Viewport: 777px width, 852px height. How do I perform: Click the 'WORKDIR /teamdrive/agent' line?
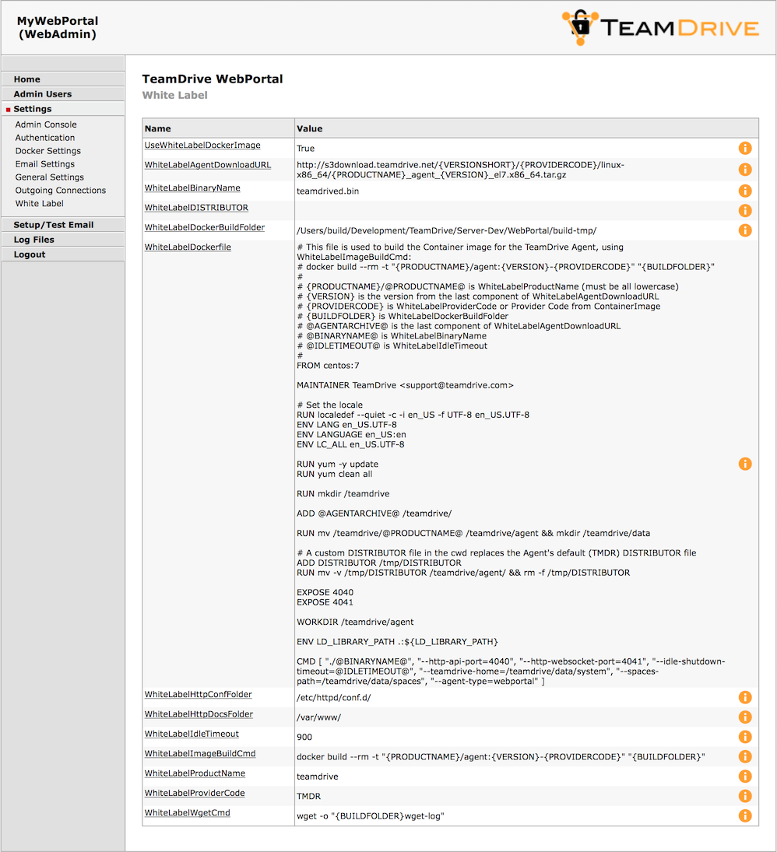pos(355,622)
